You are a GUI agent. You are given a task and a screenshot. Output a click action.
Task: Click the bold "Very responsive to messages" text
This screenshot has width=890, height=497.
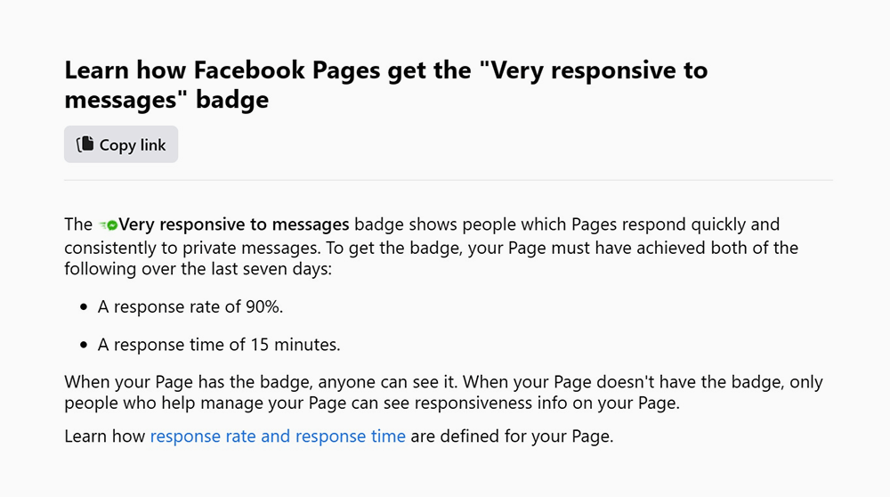pos(236,224)
